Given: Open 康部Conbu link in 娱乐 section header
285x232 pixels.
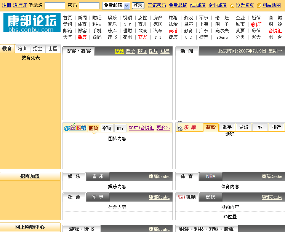Looking at the screenshot, I should click(x=159, y=177).
